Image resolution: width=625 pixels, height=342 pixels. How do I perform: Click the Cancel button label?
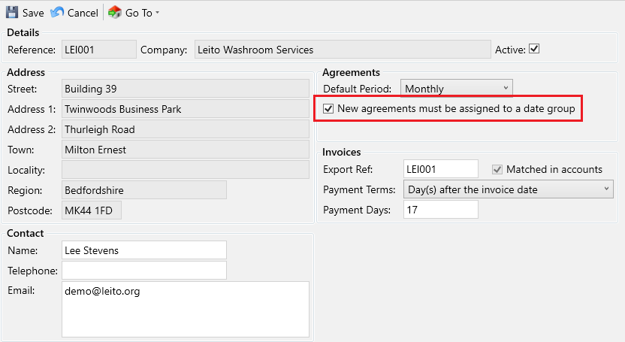[83, 13]
